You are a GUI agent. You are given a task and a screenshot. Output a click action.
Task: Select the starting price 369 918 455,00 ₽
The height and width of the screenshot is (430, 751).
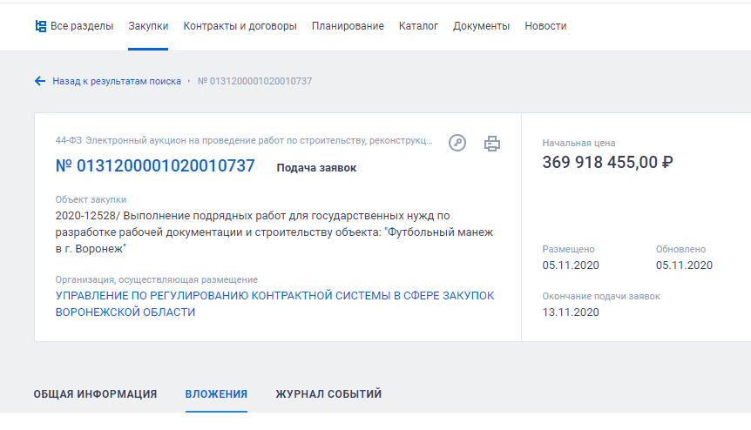tap(607, 163)
